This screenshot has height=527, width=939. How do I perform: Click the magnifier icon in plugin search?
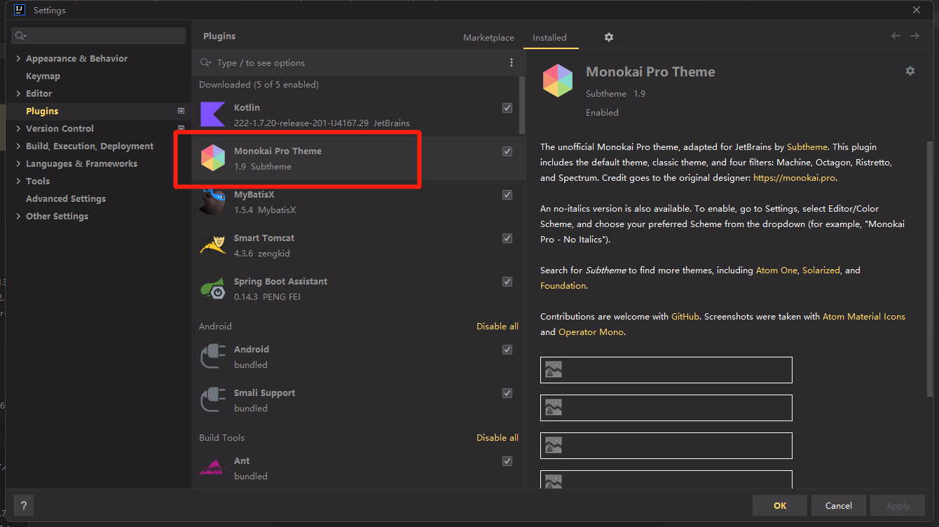(206, 62)
